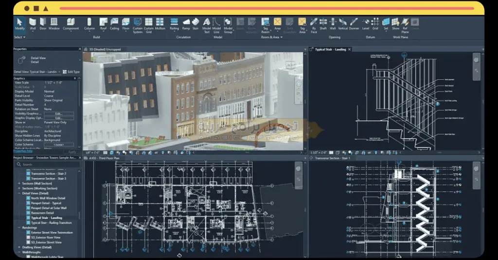Click the Tag Room tool
Image resolution: width=498 pixels, height=260 pixels.
[265, 26]
